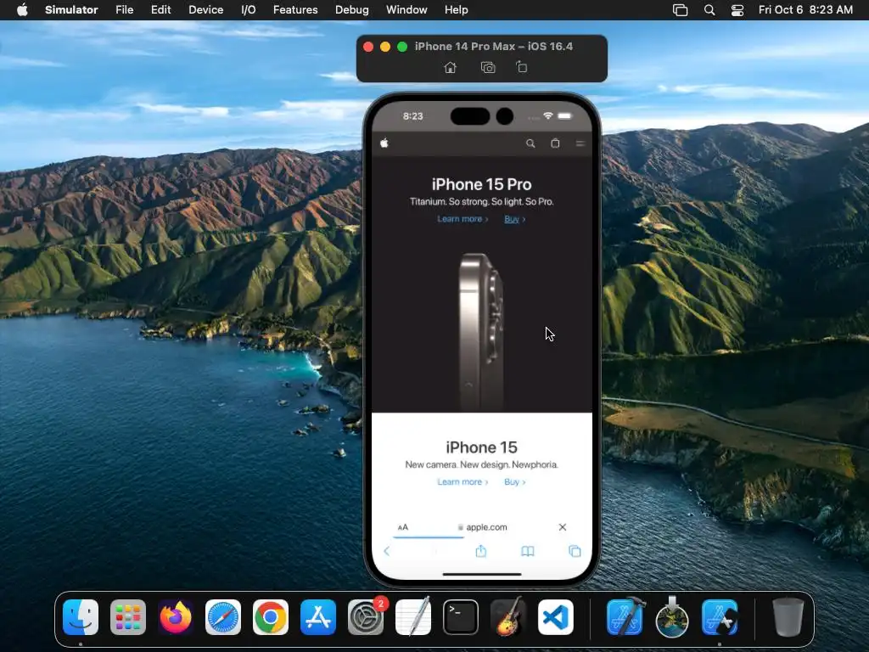Open Visual Studio Code from the Dock
The width and height of the screenshot is (869, 652).
click(556, 617)
